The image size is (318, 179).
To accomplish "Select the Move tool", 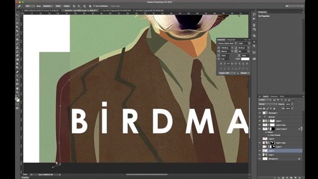I will pos(17,15).
